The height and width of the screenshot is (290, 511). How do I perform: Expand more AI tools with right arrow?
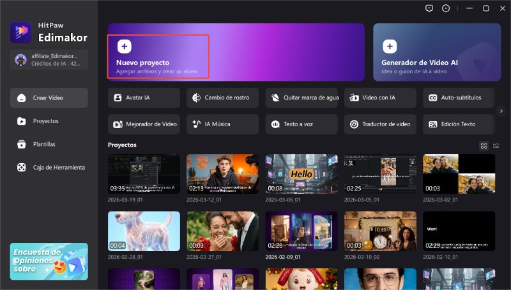click(501, 111)
